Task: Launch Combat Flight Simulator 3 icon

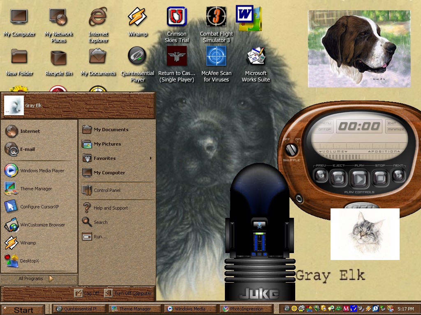Action: [216, 25]
